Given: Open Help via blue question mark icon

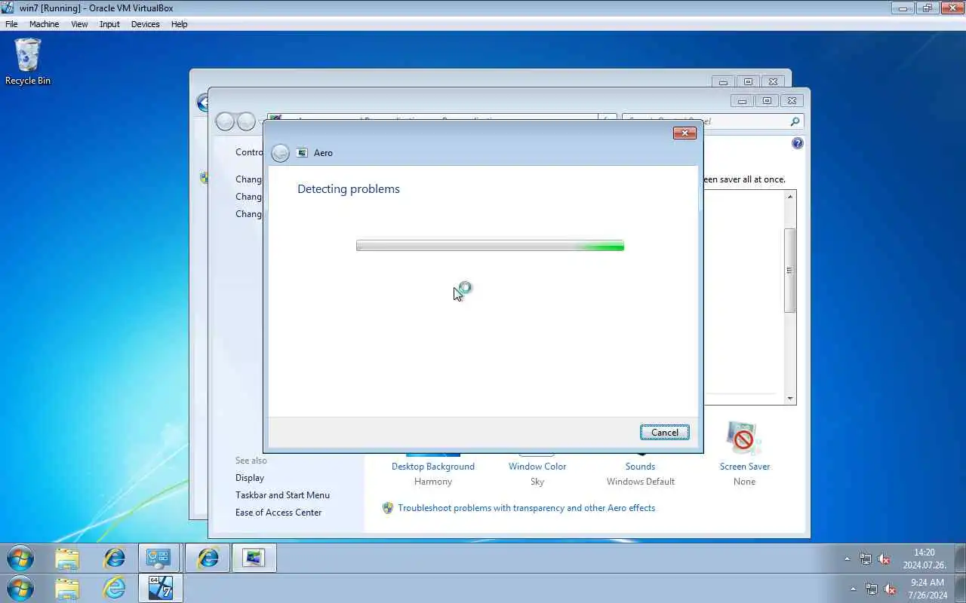Looking at the screenshot, I should (x=798, y=143).
